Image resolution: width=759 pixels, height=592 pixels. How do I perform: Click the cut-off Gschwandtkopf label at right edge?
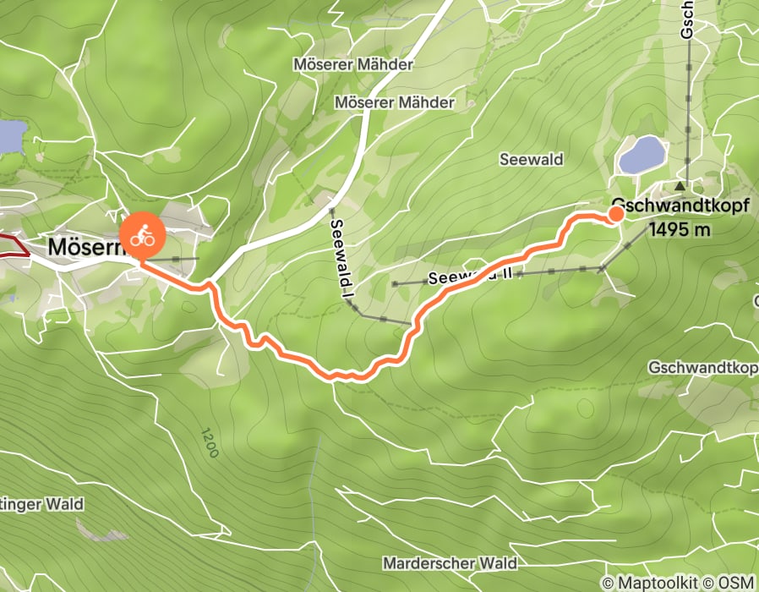point(703,367)
